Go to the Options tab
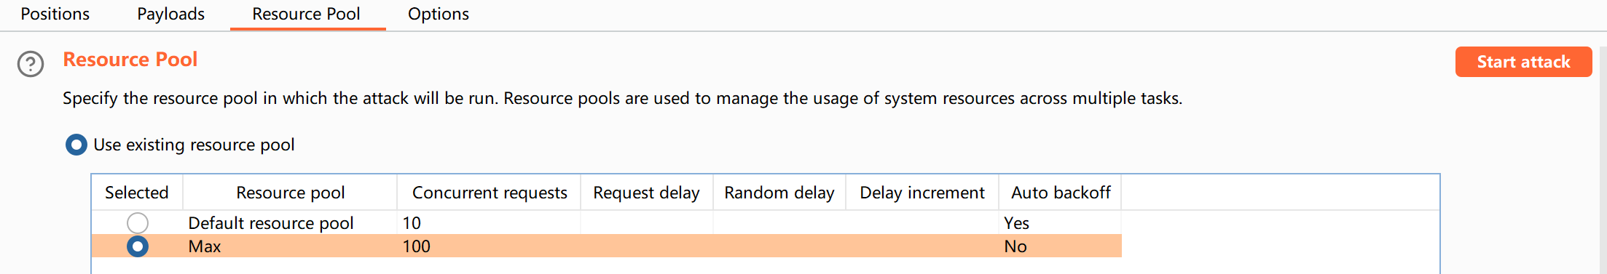This screenshot has height=274, width=1607. coord(439,14)
